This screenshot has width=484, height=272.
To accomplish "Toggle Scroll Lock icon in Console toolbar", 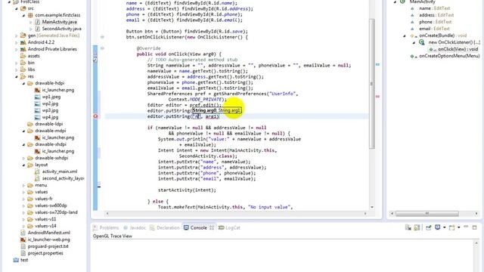I will coord(417,227).
